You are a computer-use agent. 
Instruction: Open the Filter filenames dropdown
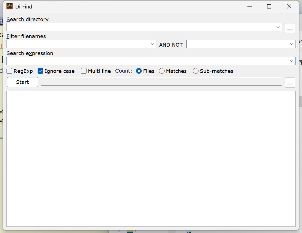pos(152,44)
